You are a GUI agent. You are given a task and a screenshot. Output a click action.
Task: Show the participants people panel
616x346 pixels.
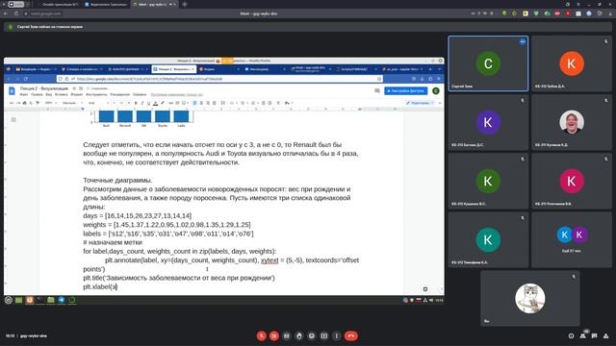pyautogui.click(x=583, y=335)
